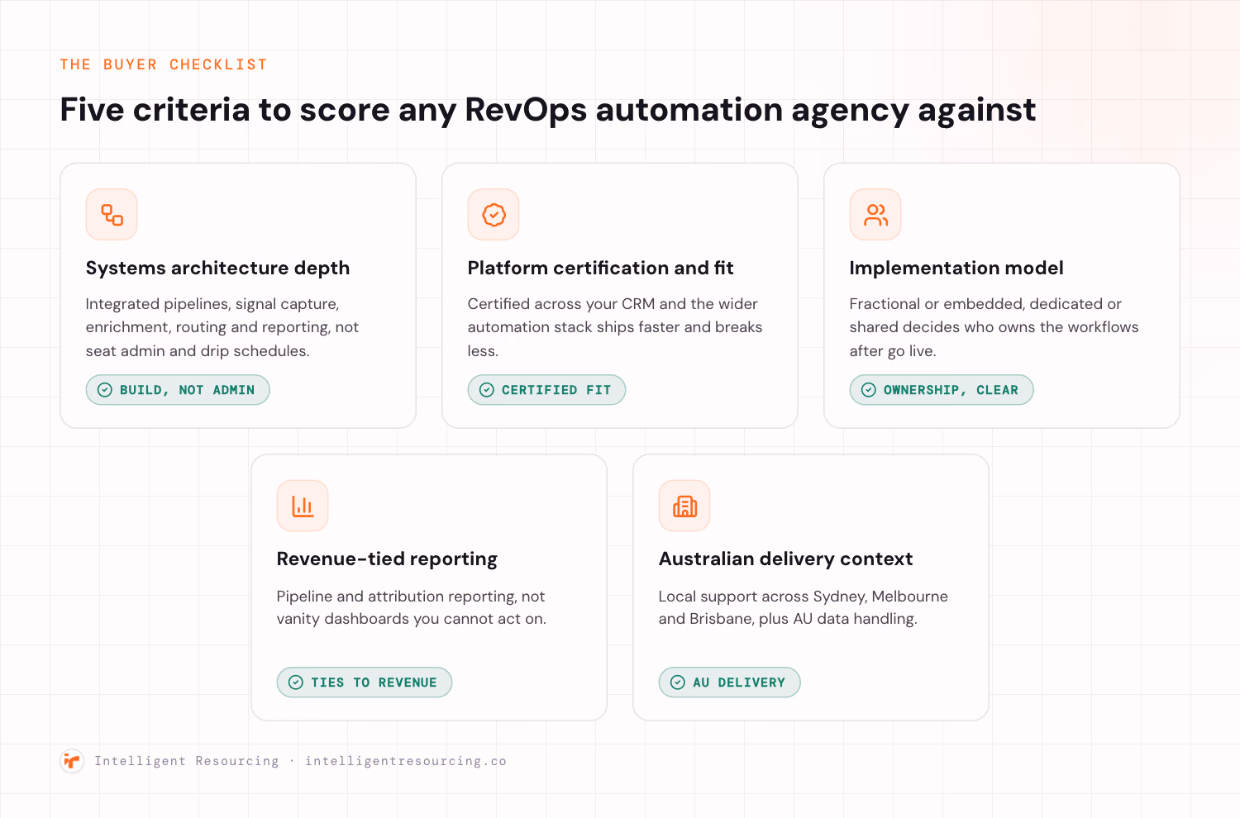This screenshot has width=1240, height=818.
Task: Click the Australian delivery context heading
Action: pos(785,559)
